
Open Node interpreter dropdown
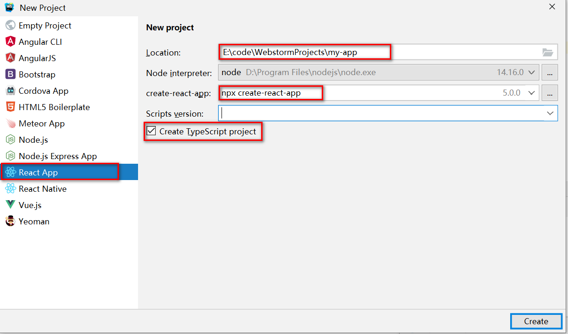(532, 72)
